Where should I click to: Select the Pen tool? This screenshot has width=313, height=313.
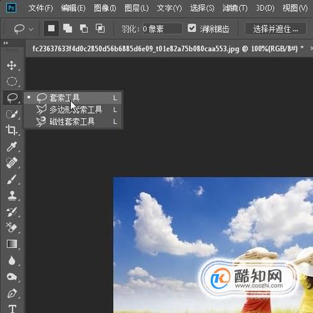click(x=11, y=293)
